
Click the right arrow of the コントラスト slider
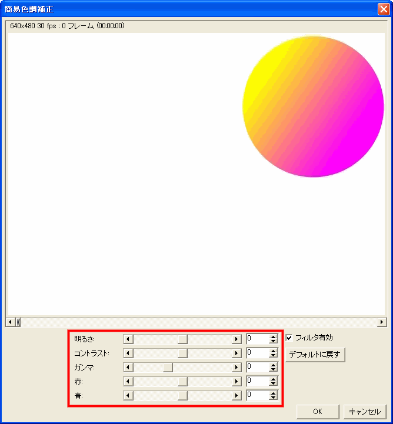(237, 353)
